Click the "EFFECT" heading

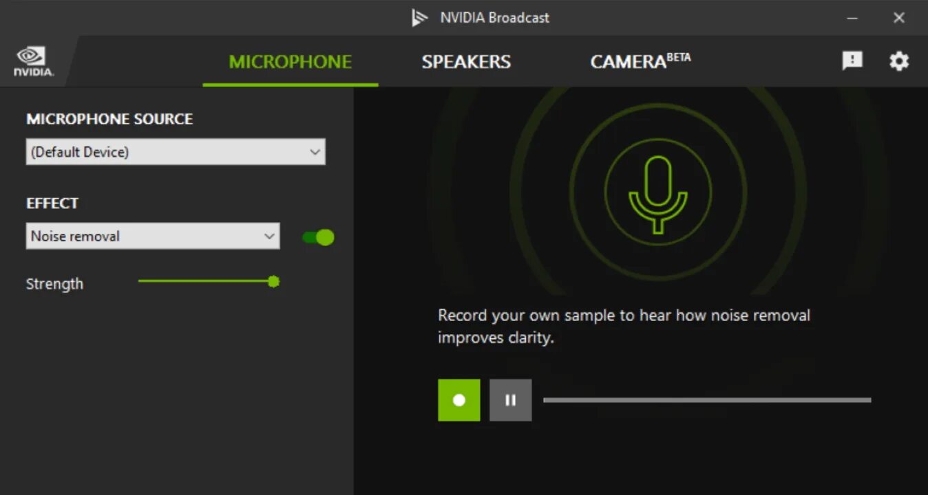[x=52, y=203]
